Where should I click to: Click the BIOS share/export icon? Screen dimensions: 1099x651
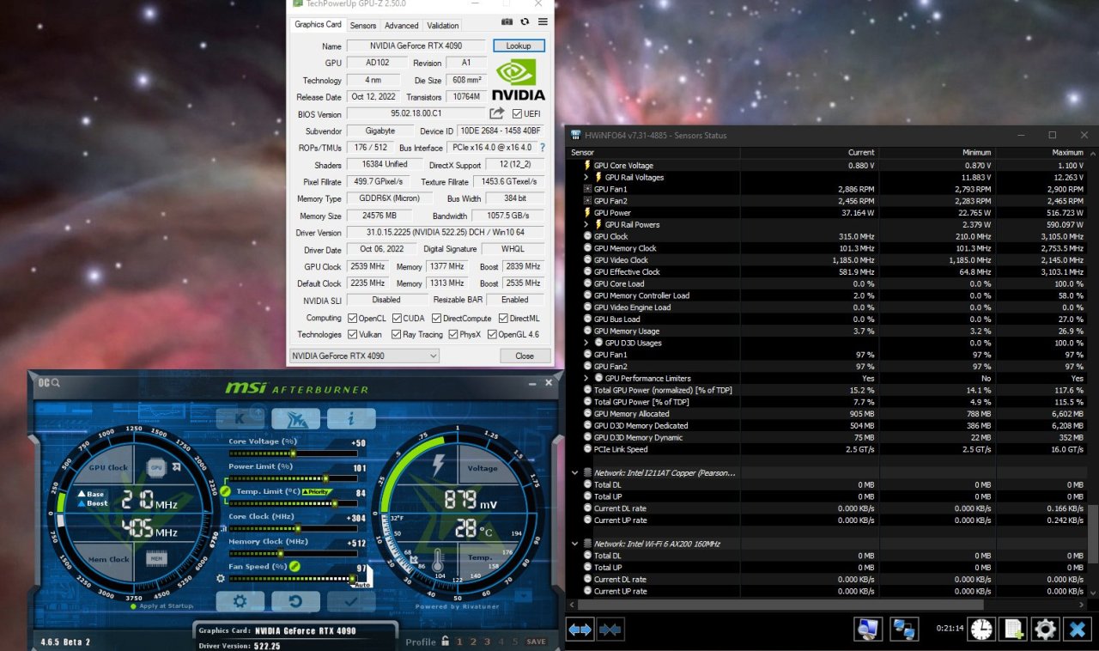click(497, 113)
